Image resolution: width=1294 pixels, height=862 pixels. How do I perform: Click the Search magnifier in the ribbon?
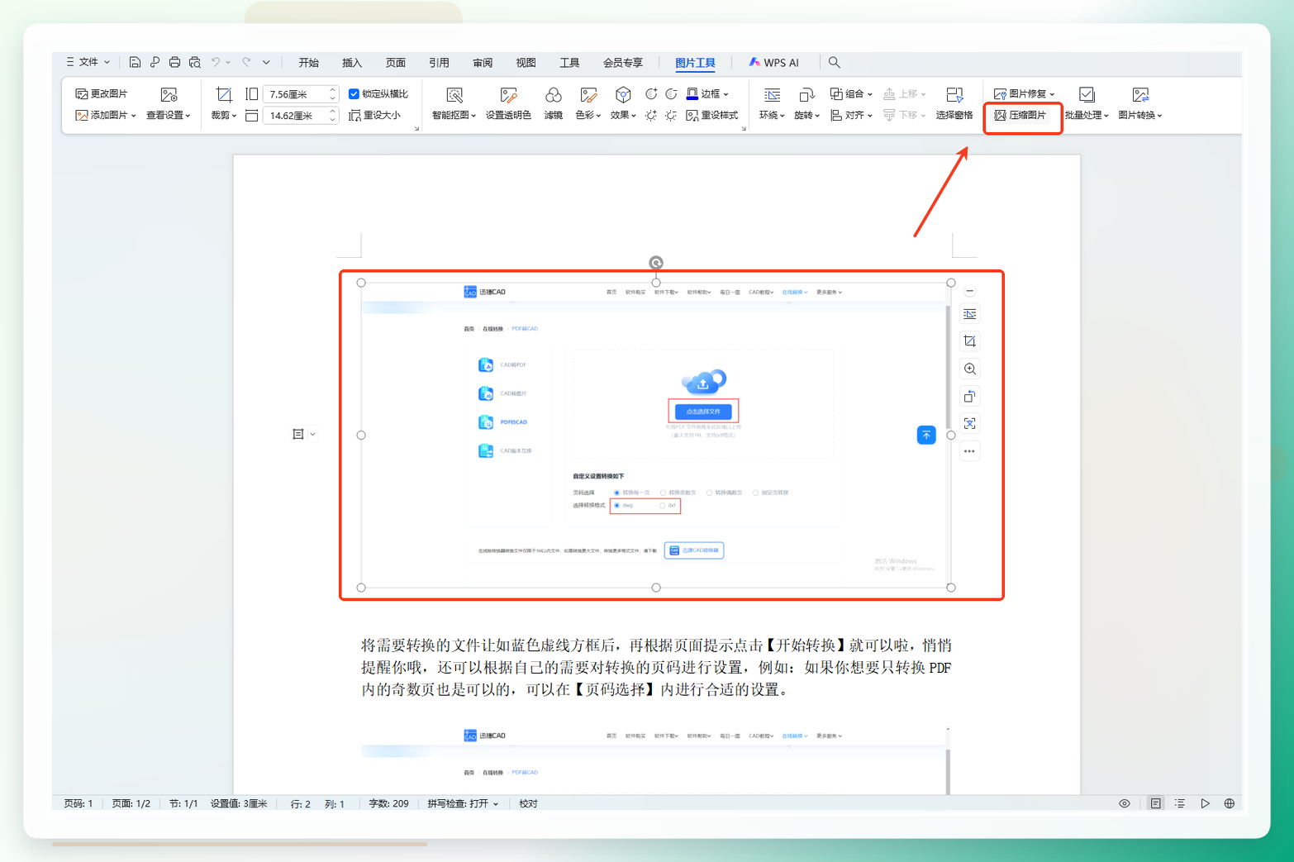tap(835, 62)
